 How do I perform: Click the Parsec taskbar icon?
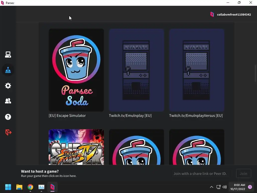pos(52,187)
